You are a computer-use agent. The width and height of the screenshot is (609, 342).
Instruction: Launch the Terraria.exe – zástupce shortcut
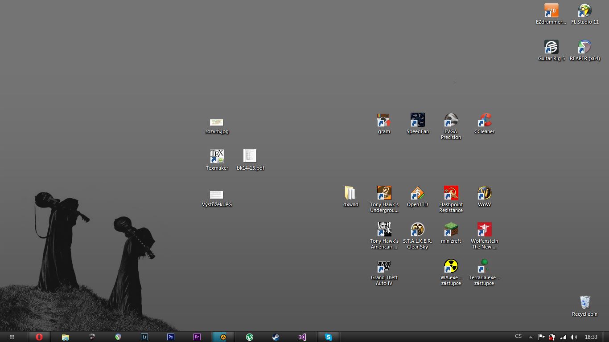click(484, 273)
